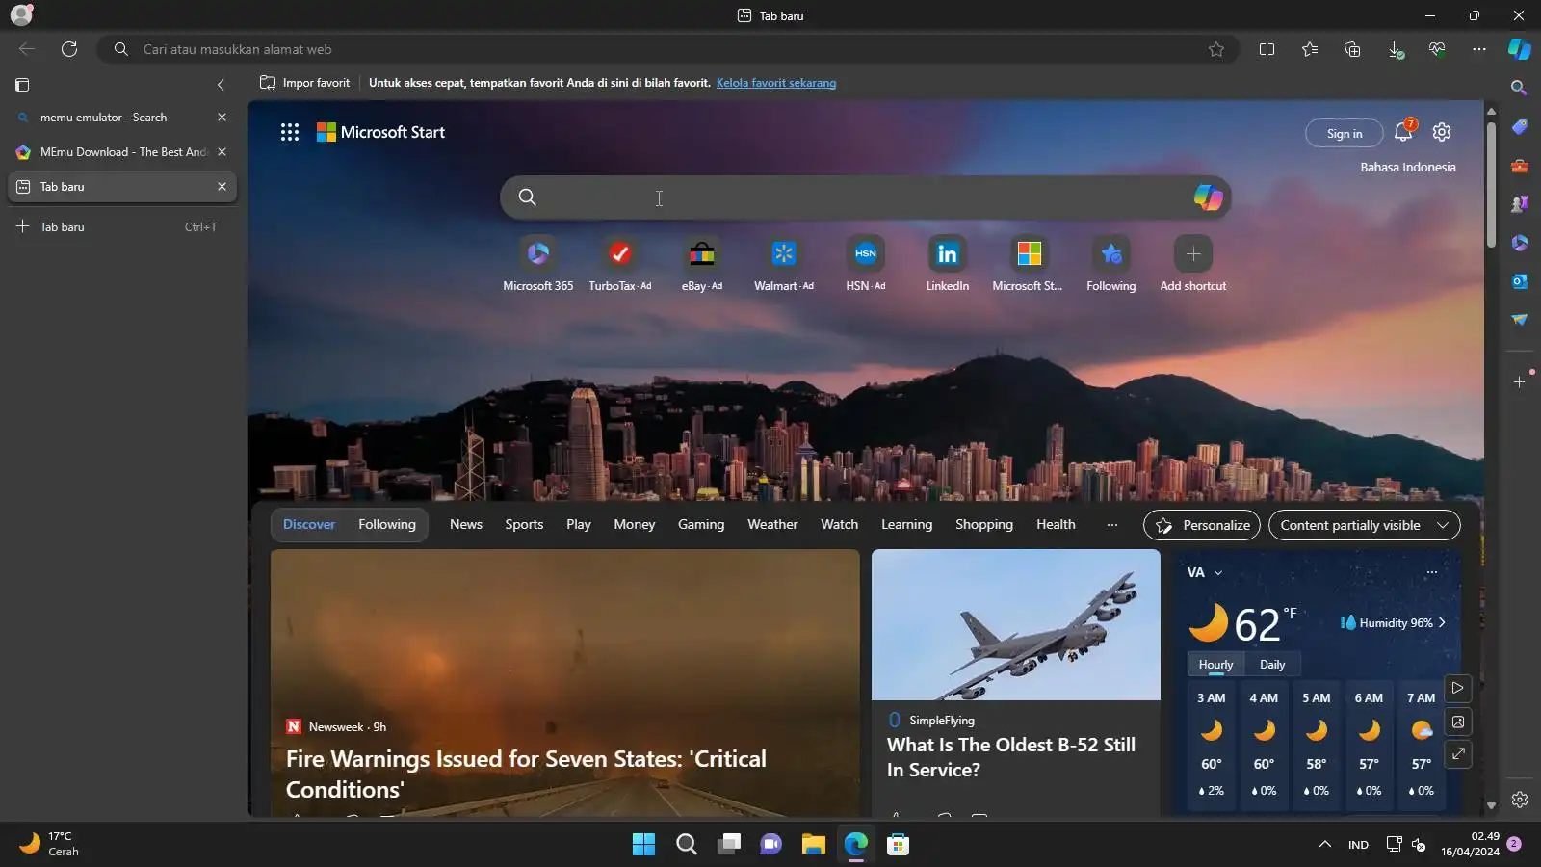Open Browser essentials heart icon
This screenshot has height=867, width=1541.
(1437, 49)
